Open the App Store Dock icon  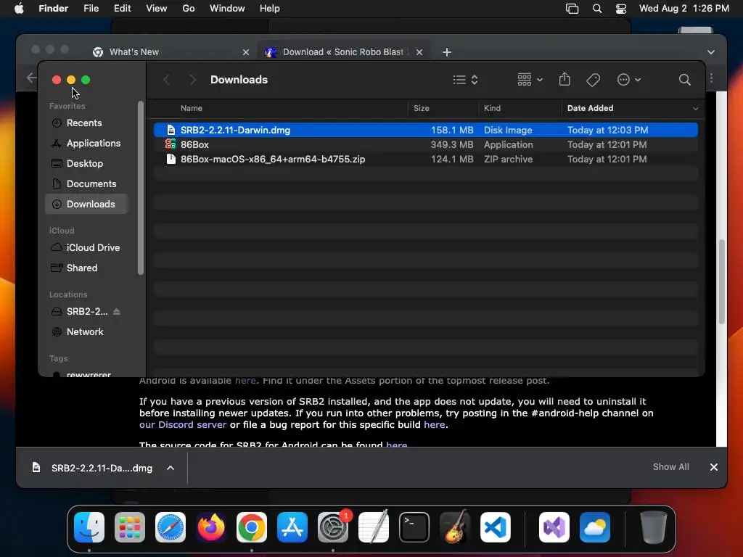pos(292,527)
